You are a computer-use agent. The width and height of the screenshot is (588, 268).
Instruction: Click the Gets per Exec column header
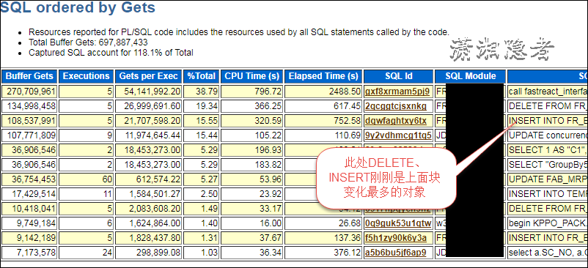[149, 76]
